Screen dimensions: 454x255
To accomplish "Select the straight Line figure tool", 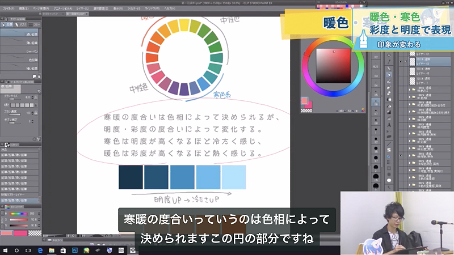I will point(389,144).
